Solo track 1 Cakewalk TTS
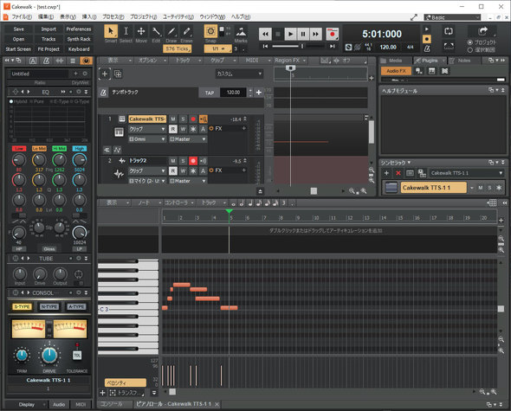 (x=183, y=119)
